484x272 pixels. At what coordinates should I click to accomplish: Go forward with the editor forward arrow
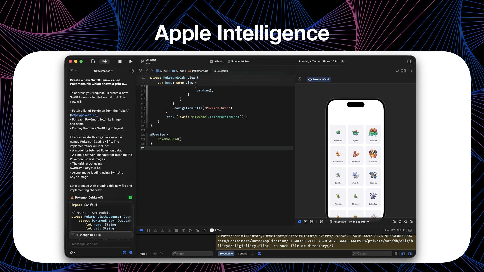click(x=152, y=71)
